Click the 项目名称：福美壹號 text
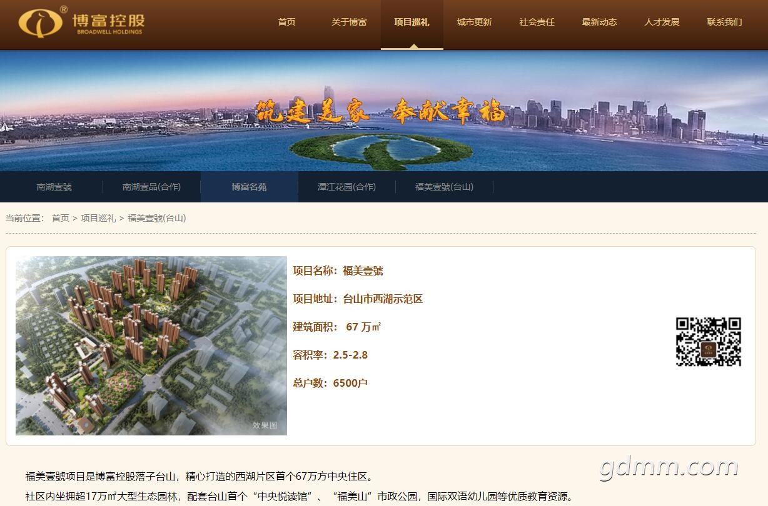768x506 pixels. [338, 270]
